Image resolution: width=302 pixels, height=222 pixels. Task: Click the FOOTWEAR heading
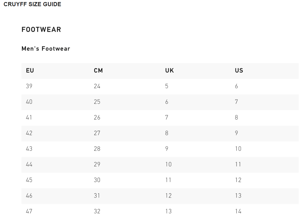(41, 30)
